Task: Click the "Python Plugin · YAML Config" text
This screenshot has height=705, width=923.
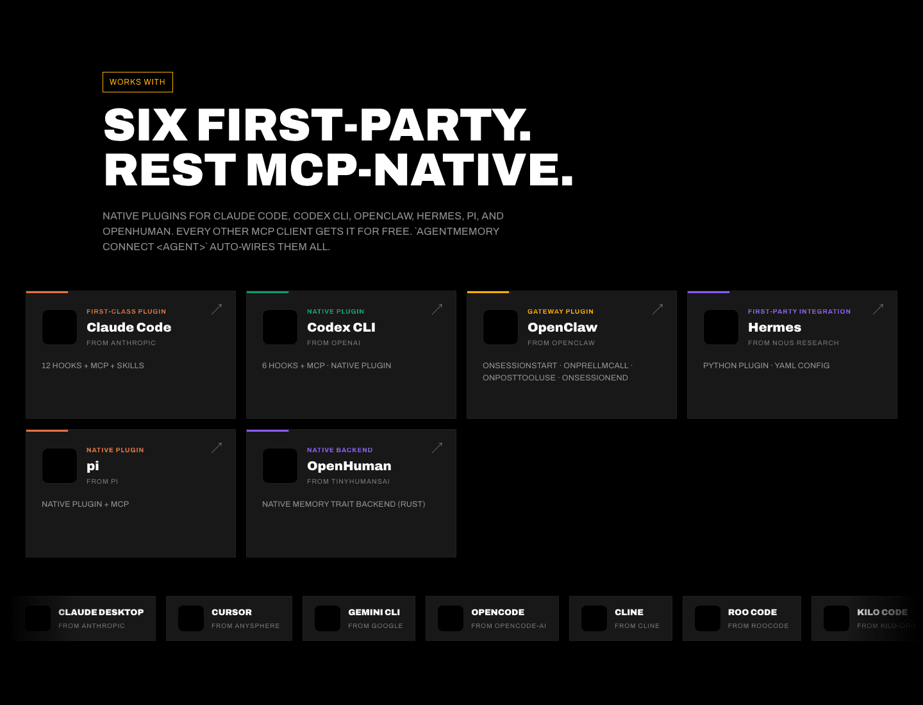Action: (x=766, y=366)
